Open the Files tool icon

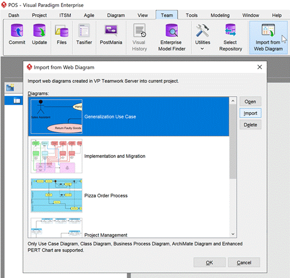click(61, 31)
